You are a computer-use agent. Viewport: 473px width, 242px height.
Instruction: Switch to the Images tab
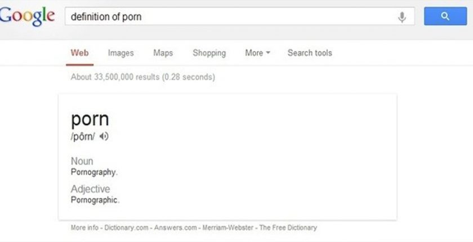pyautogui.click(x=121, y=53)
